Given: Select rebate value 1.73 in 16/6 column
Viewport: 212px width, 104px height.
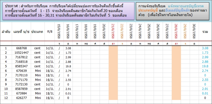Looking at the screenshot, I should 68,53.
